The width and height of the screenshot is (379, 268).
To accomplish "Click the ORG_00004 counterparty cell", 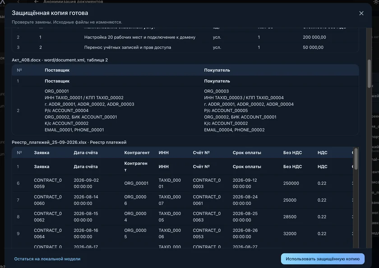I will [135, 217].
